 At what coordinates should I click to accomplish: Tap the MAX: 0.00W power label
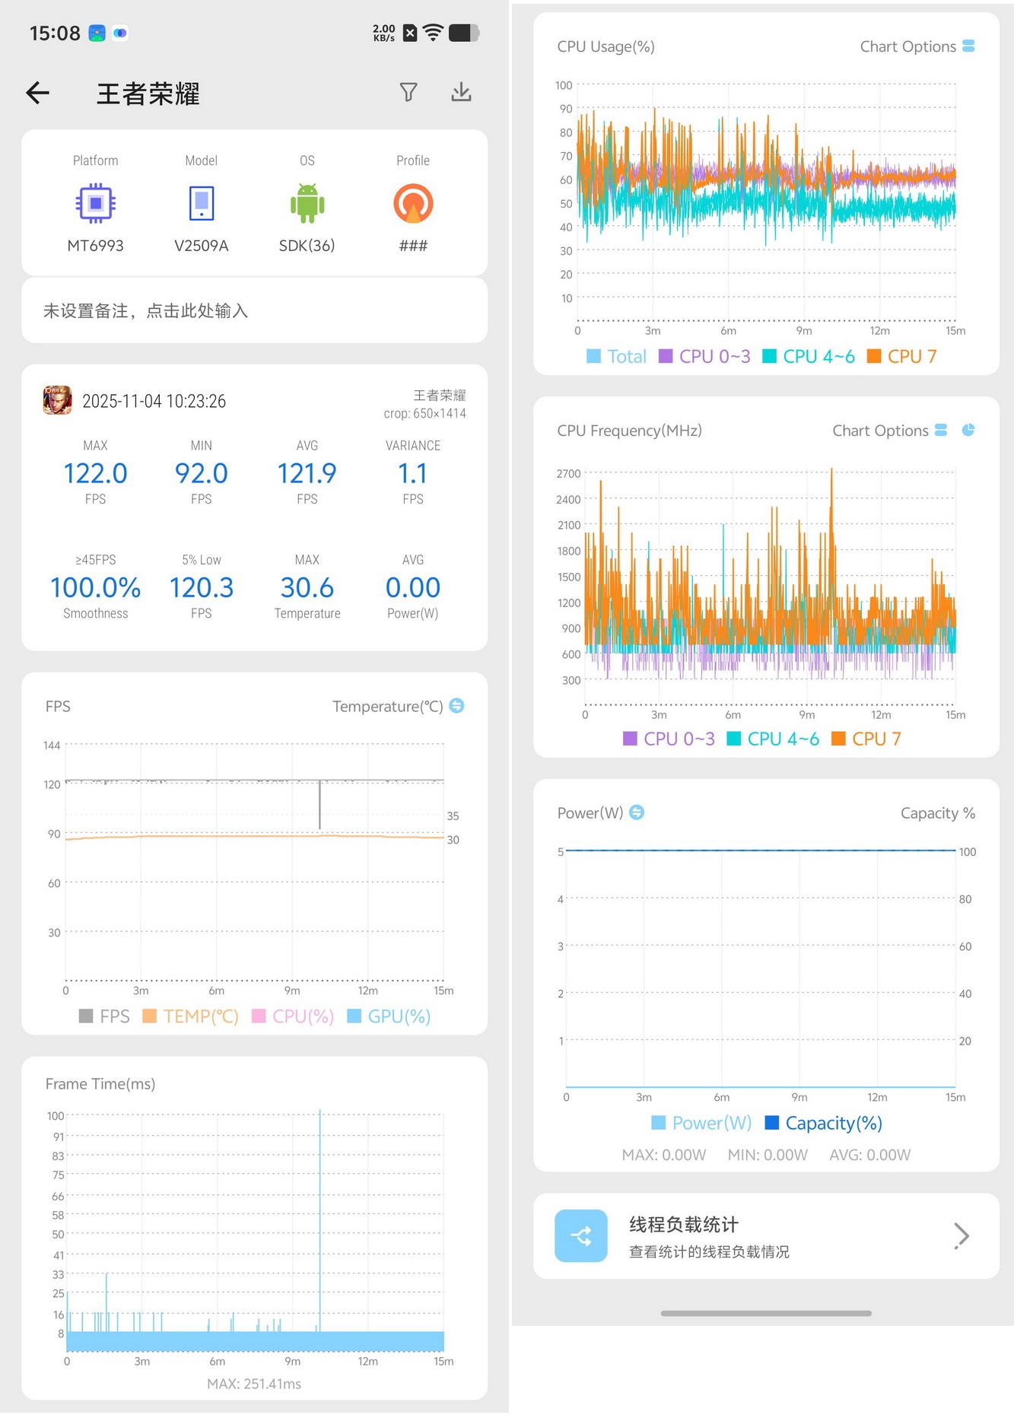point(664,1155)
